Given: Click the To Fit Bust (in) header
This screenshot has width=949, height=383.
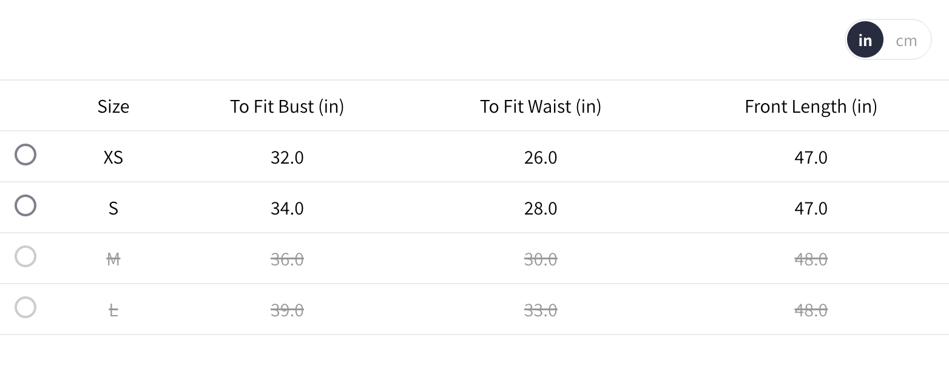Looking at the screenshot, I should click(x=287, y=107).
